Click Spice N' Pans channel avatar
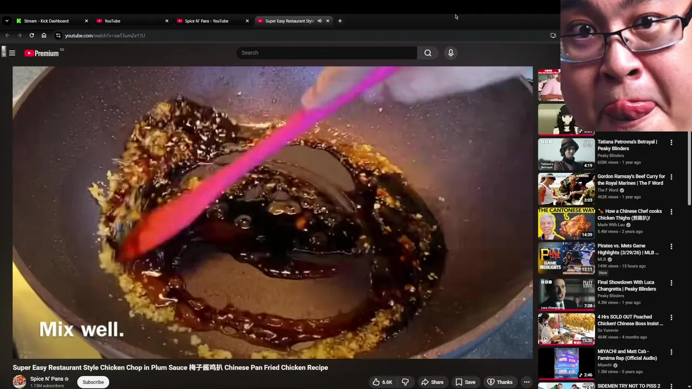 click(x=19, y=381)
